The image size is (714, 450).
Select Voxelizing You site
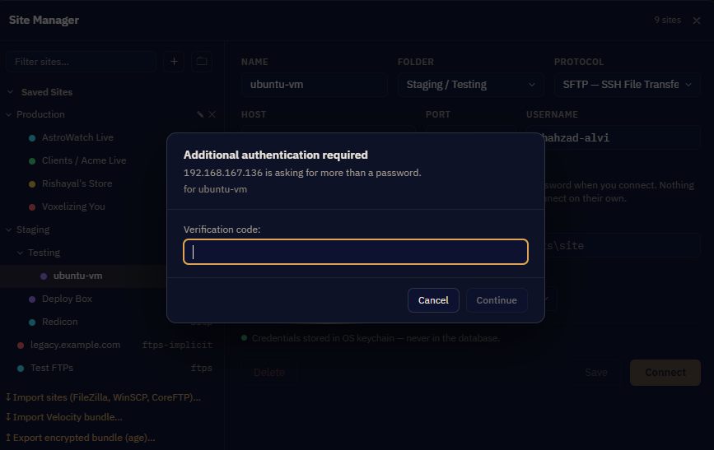pos(73,206)
